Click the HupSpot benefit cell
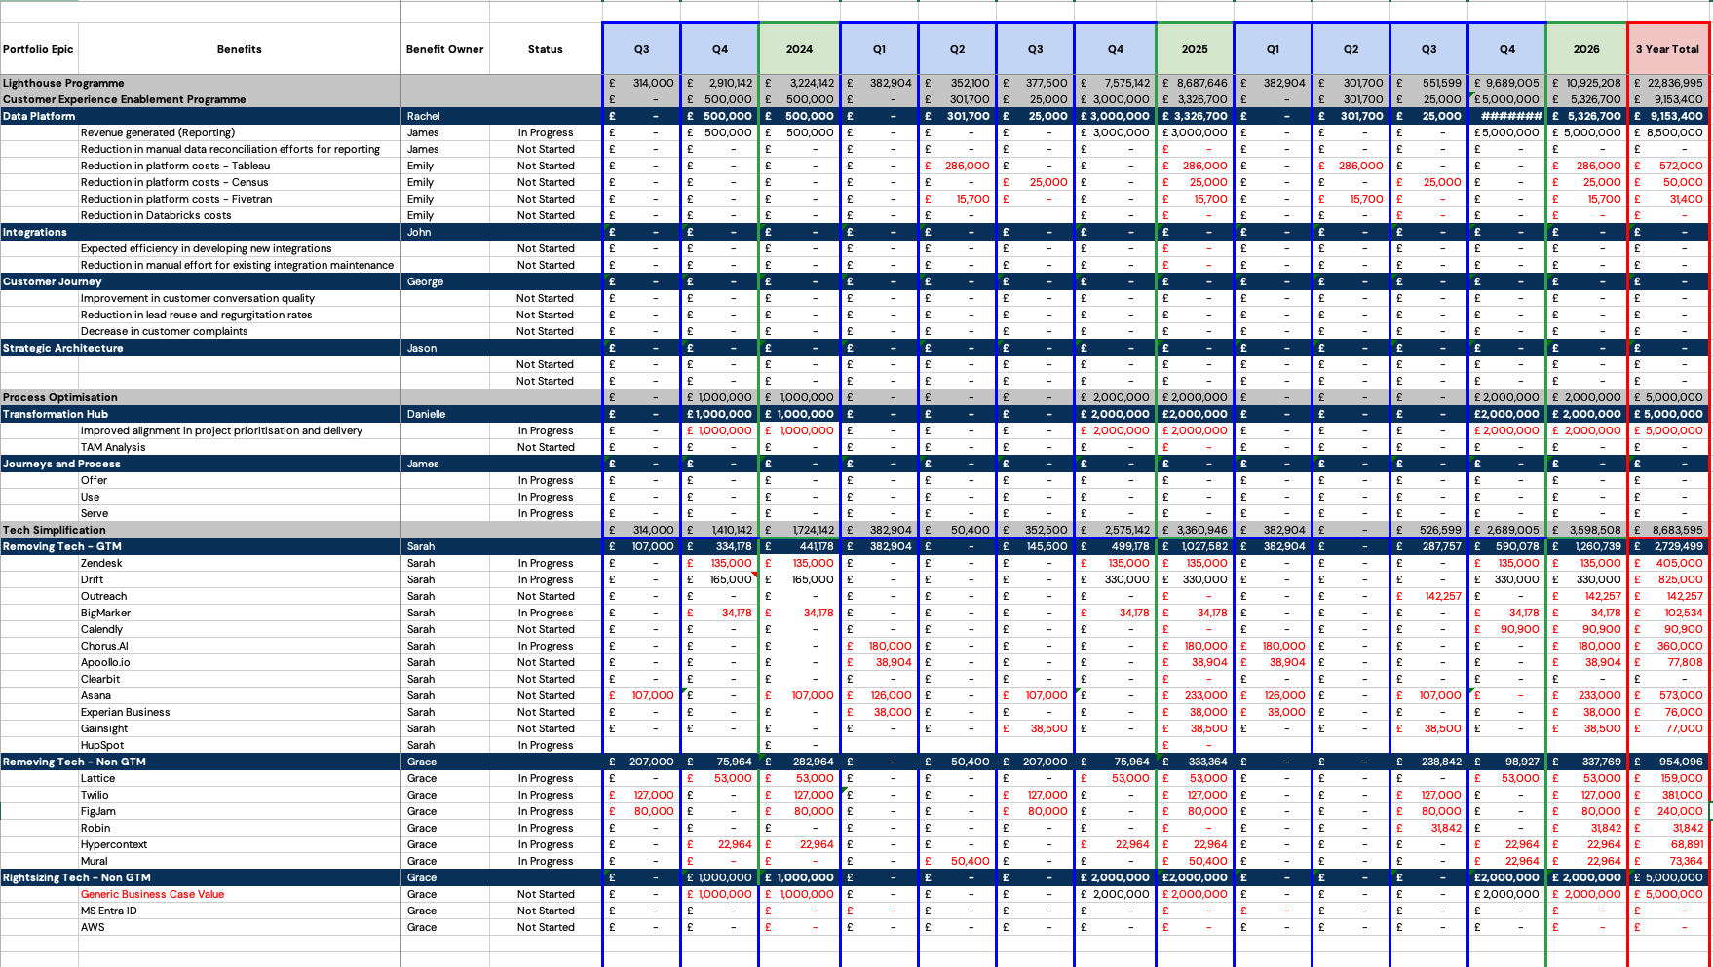 [x=105, y=745]
